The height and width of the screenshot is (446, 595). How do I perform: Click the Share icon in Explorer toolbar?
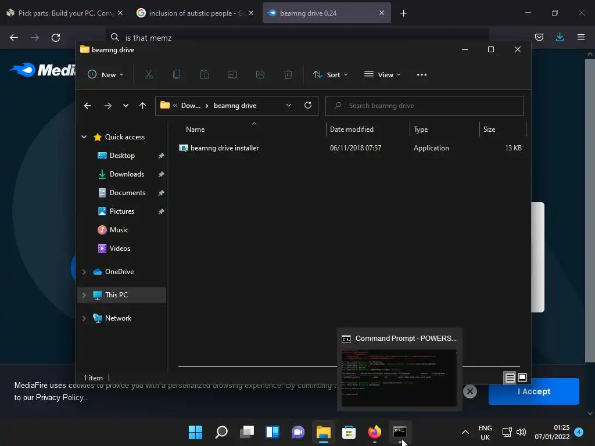pos(260,75)
